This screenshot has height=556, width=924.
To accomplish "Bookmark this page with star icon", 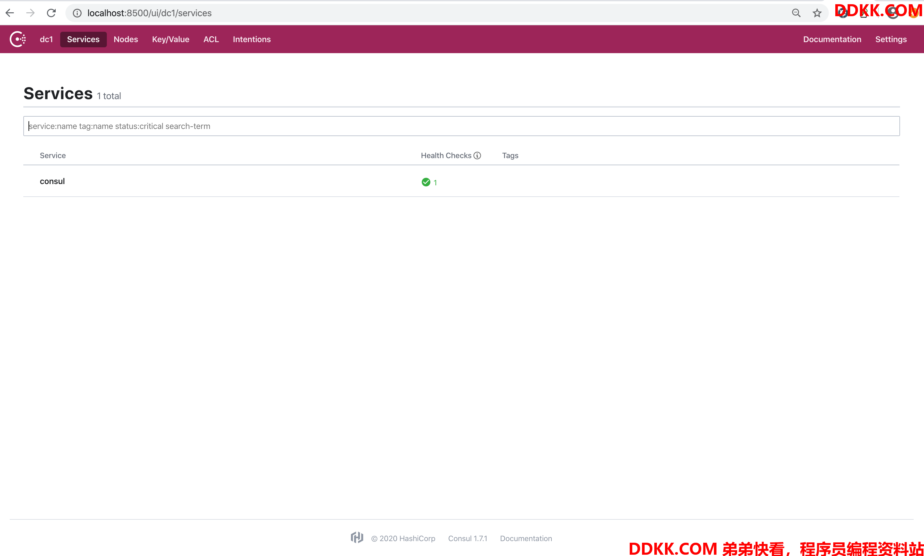I will point(817,13).
